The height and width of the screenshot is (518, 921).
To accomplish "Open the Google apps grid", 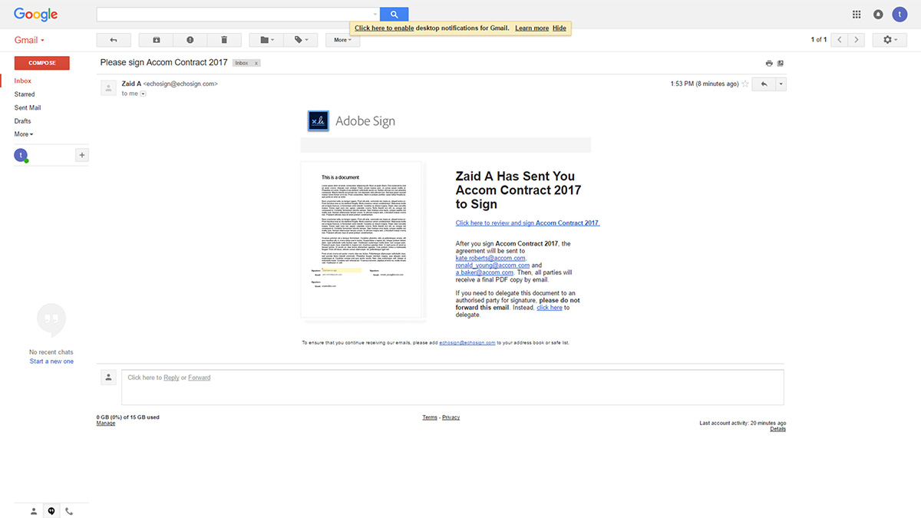I will coord(857,15).
